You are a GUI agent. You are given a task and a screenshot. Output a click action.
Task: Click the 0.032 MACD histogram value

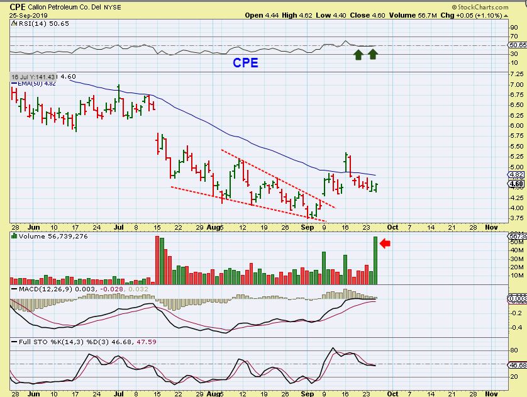pyautogui.click(x=138, y=289)
